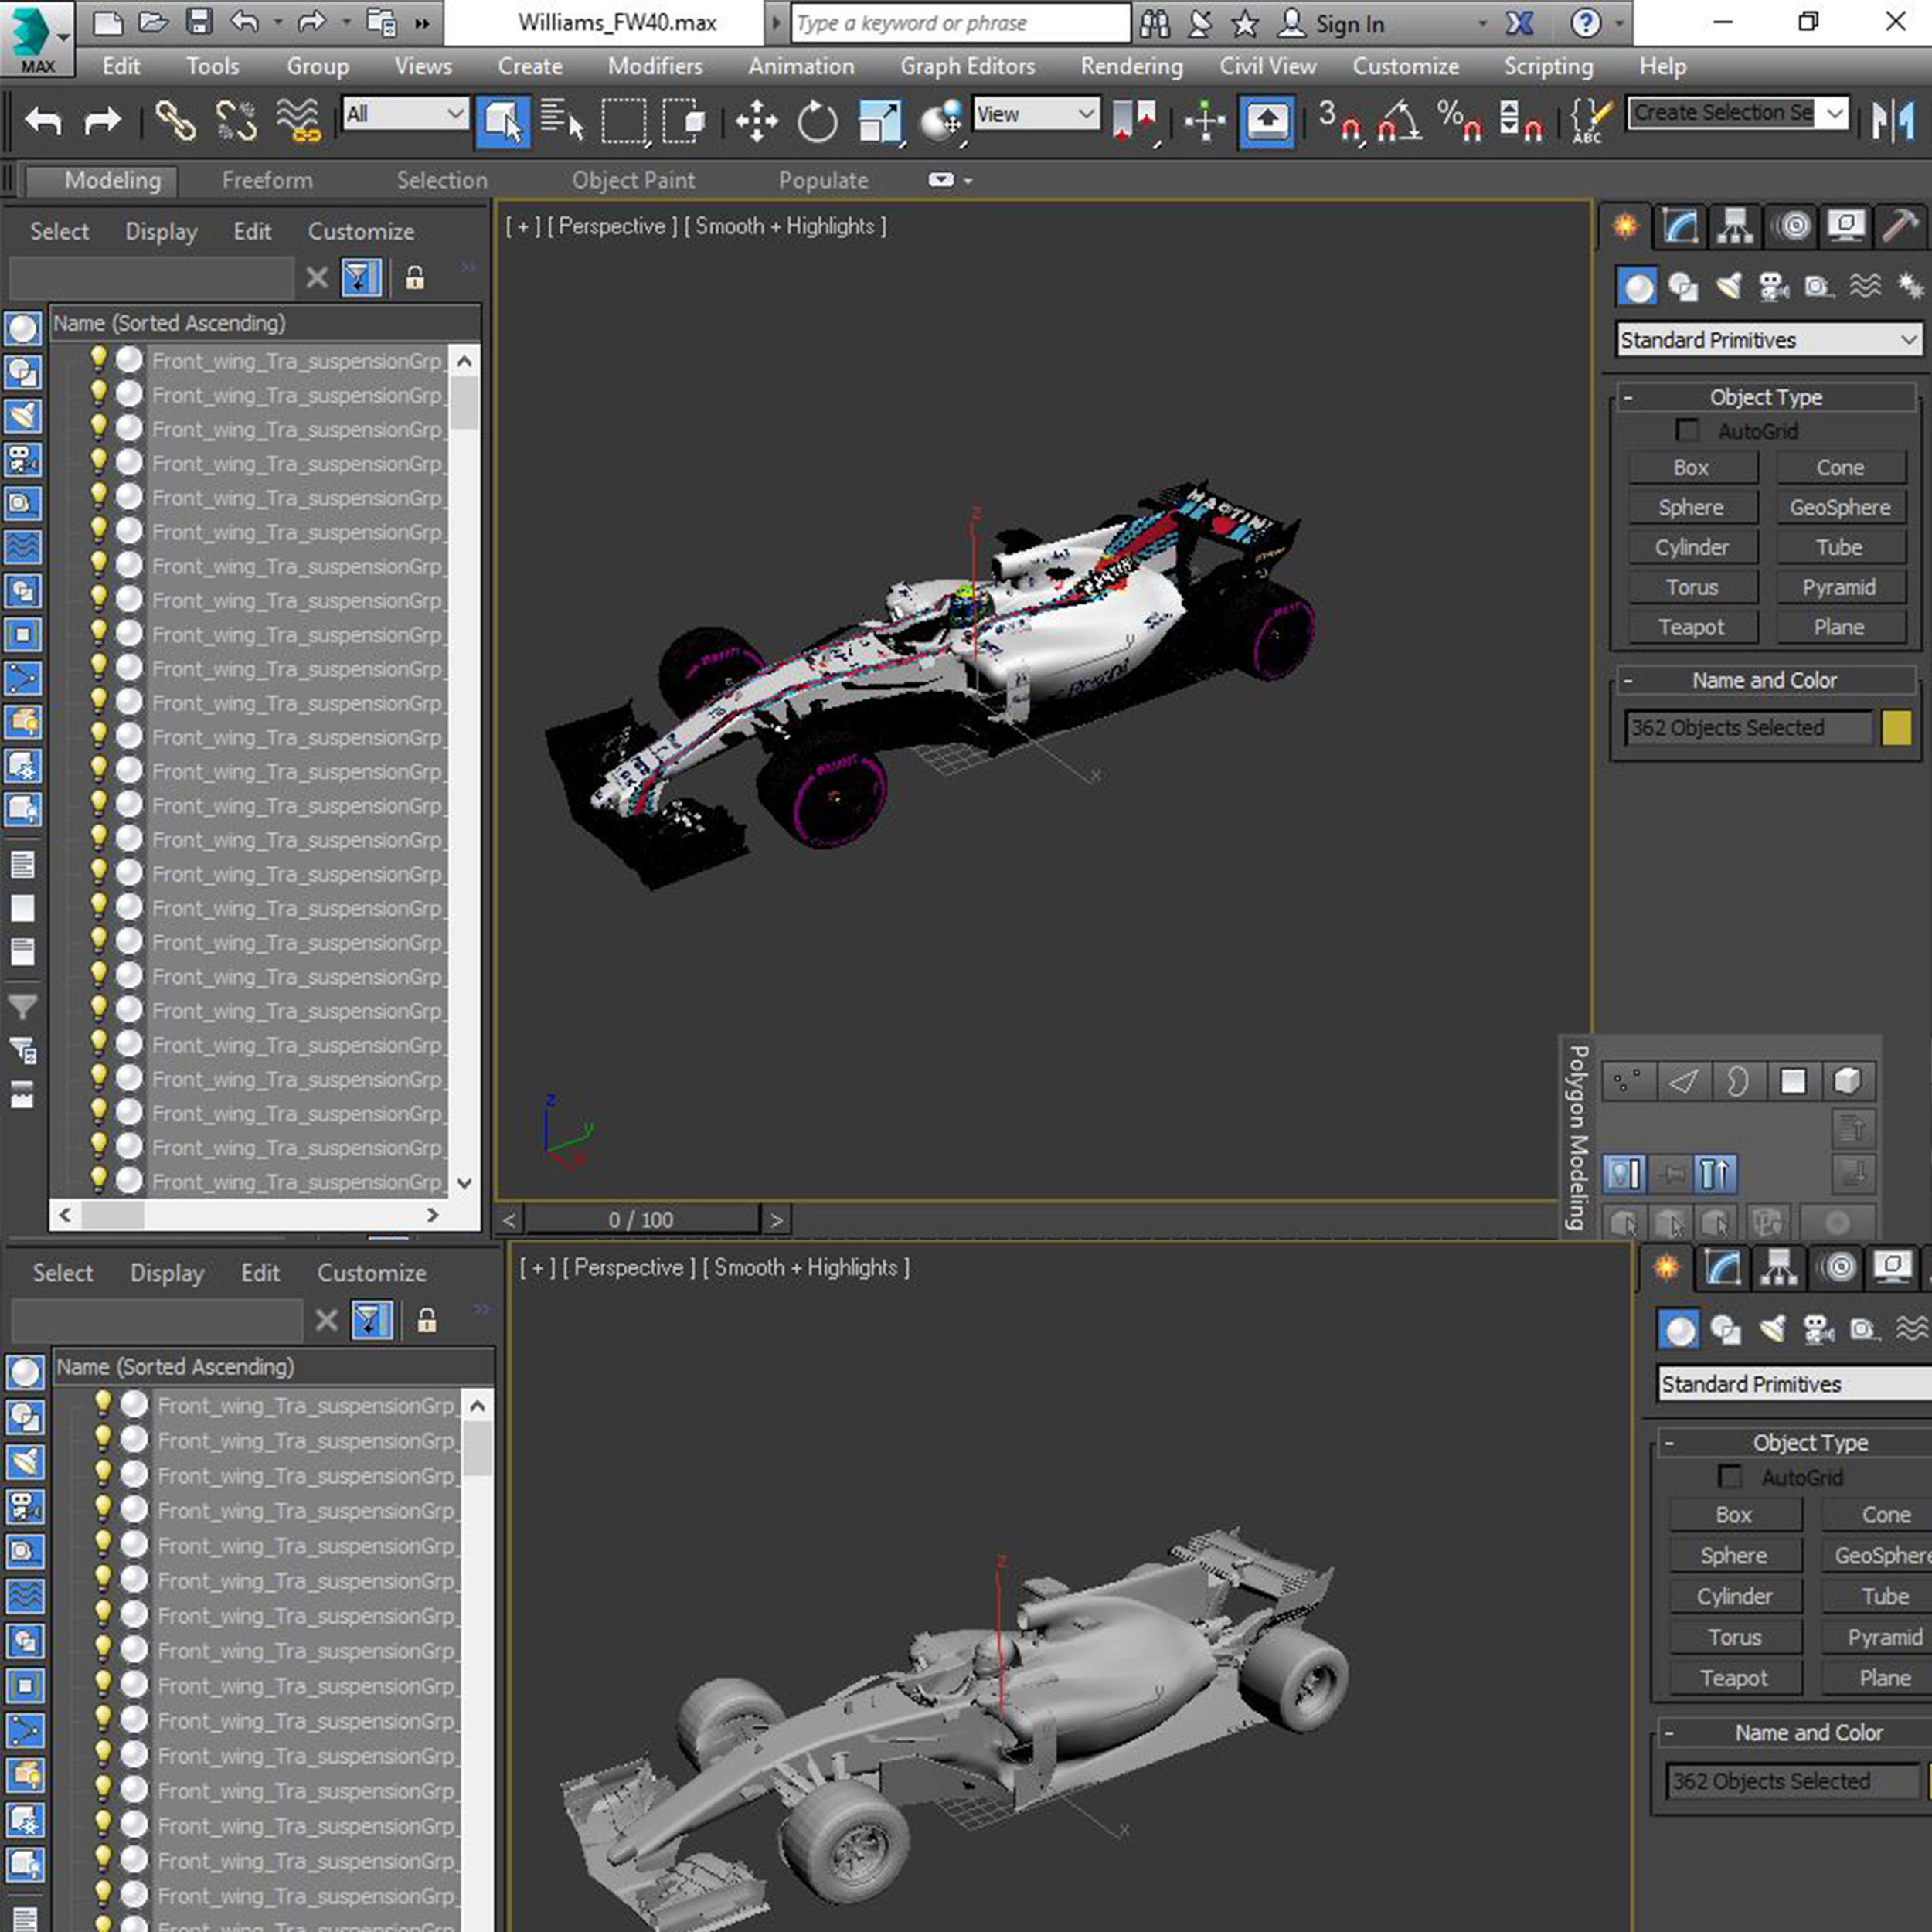Open the Rendering menu
Image resolution: width=1932 pixels, height=1932 pixels.
pyautogui.click(x=1131, y=66)
